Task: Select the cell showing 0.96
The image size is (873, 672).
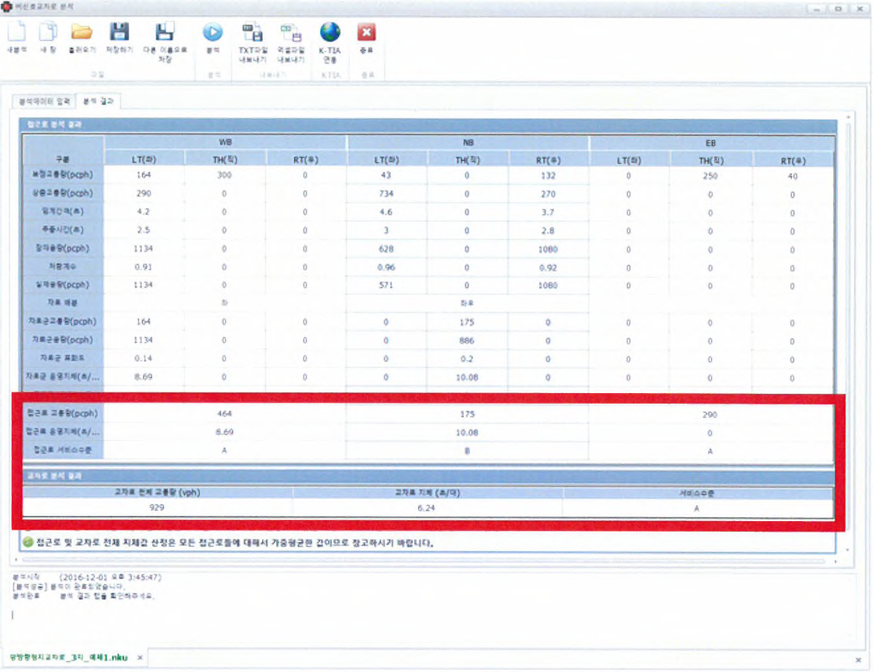Action: (386, 267)
